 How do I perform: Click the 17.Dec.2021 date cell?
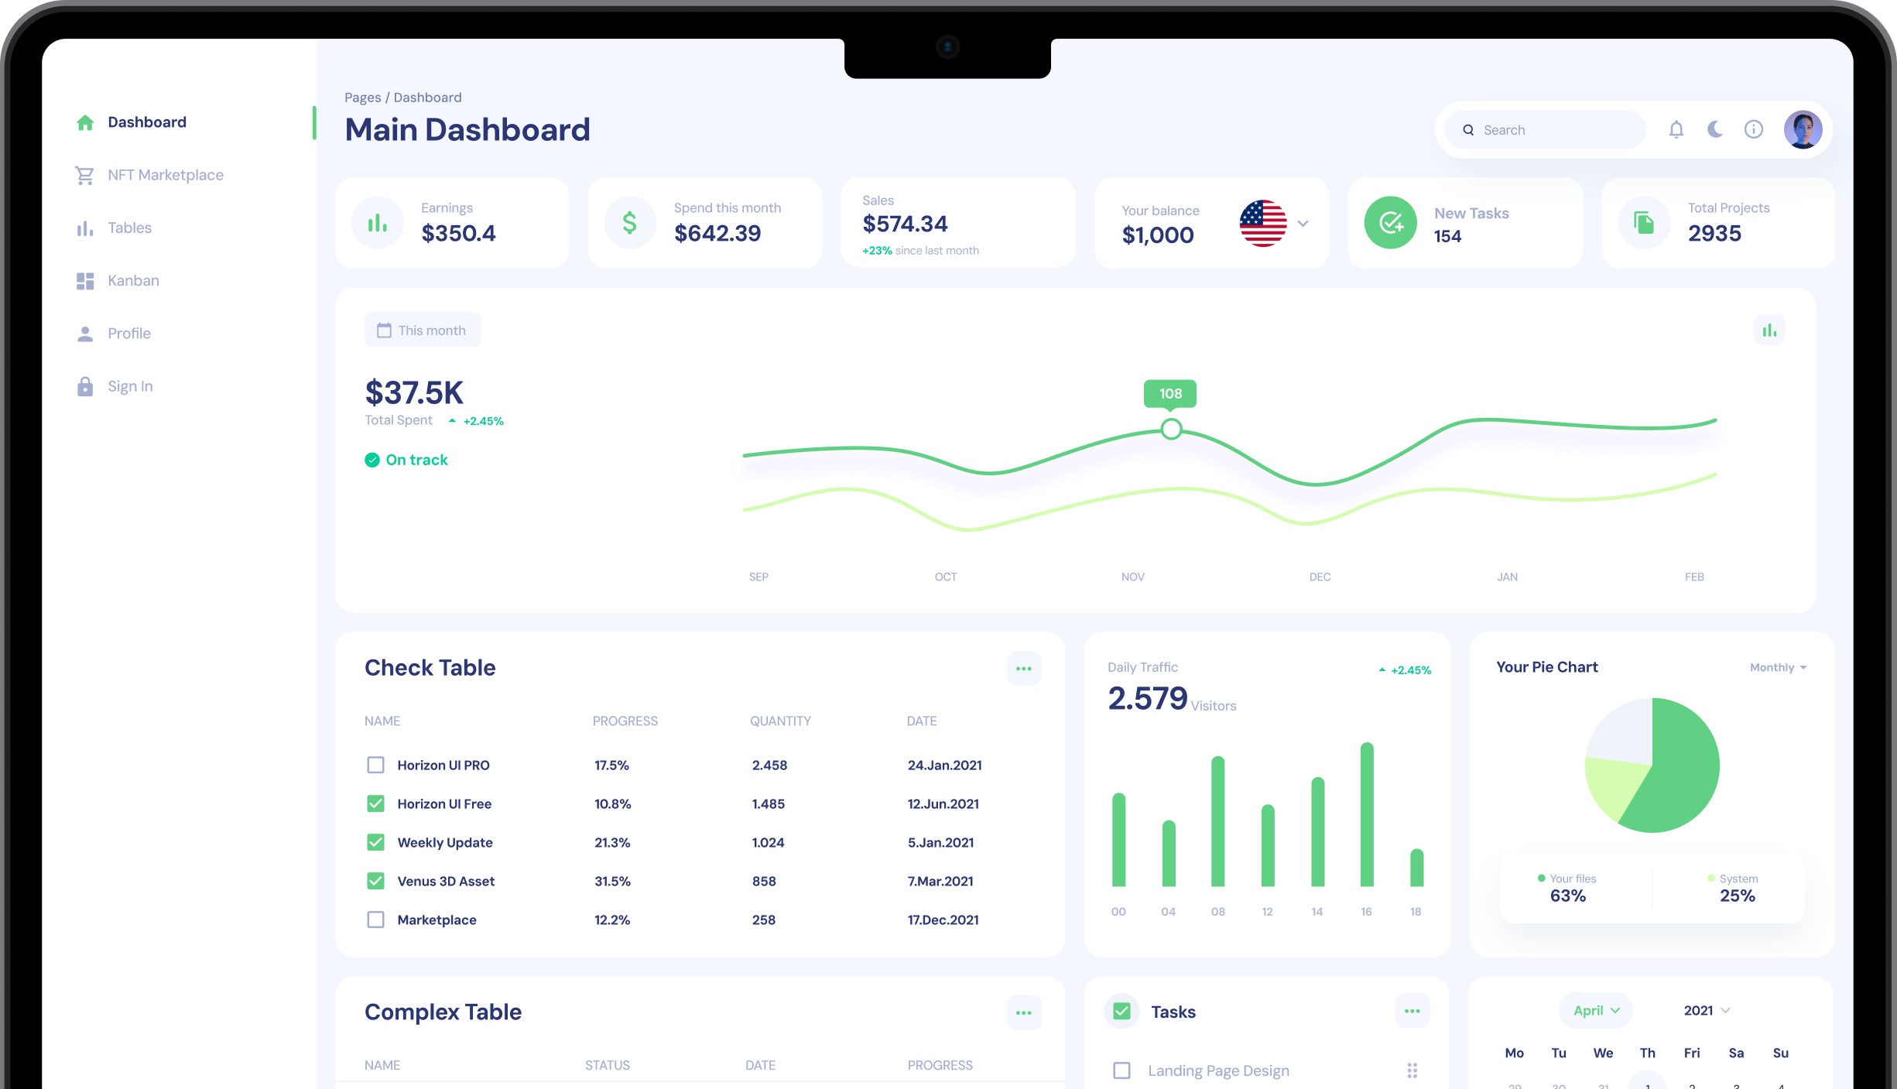(x=943, y=920)
